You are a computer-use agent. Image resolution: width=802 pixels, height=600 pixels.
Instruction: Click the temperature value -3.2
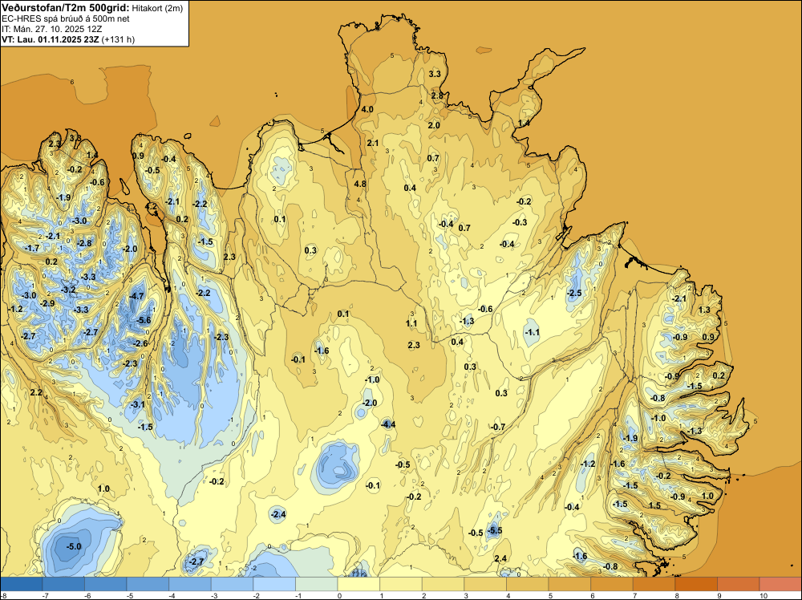click(x=68, y=290)
